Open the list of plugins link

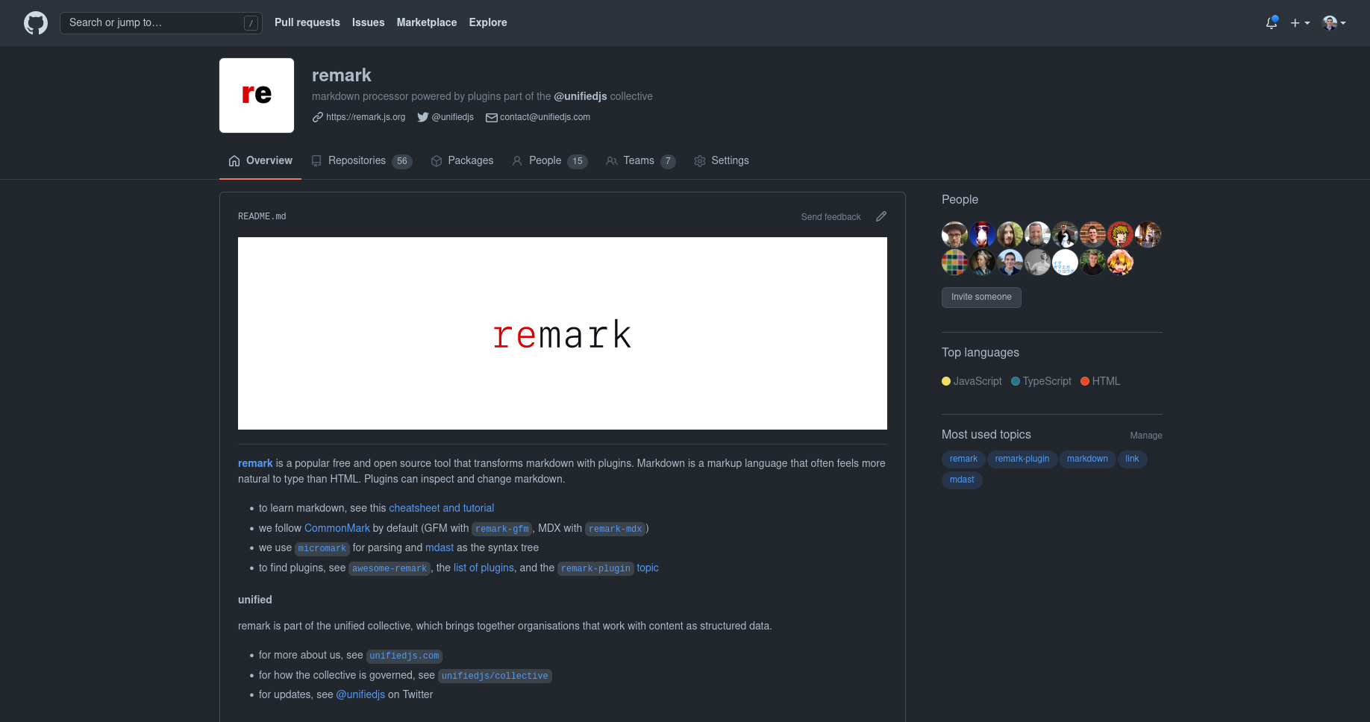[484, 568]
